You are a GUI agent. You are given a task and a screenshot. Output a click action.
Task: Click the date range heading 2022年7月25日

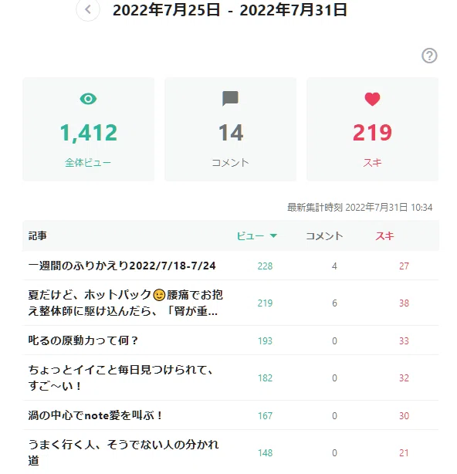(x=166, y=10)
